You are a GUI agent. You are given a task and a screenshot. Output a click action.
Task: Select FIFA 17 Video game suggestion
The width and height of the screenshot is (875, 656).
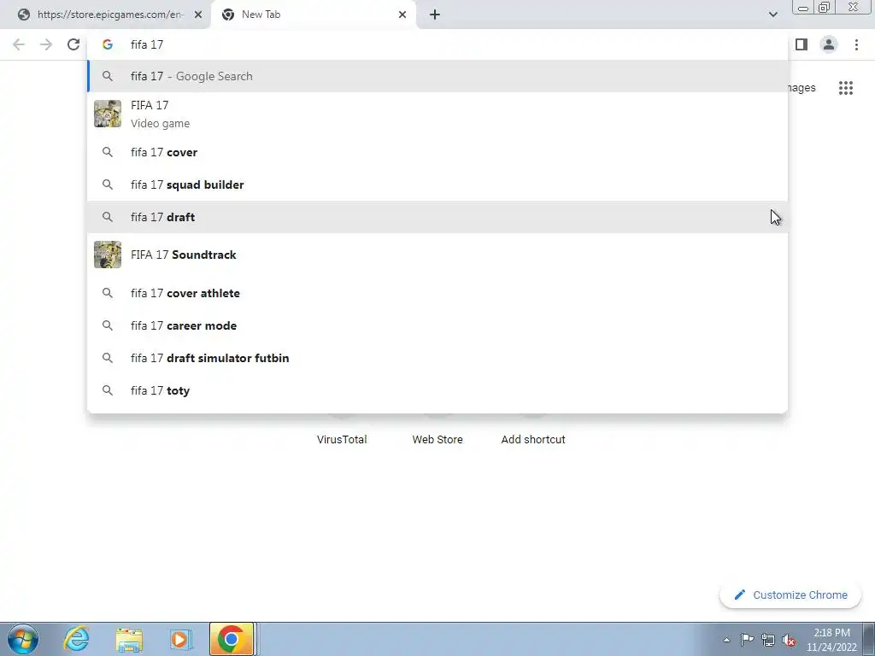pos(437,114)
